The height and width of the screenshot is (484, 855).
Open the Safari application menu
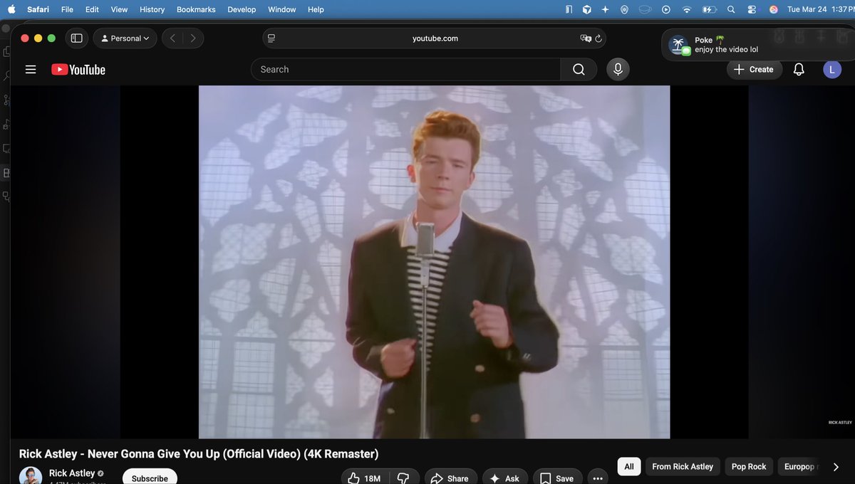point(38,9)
